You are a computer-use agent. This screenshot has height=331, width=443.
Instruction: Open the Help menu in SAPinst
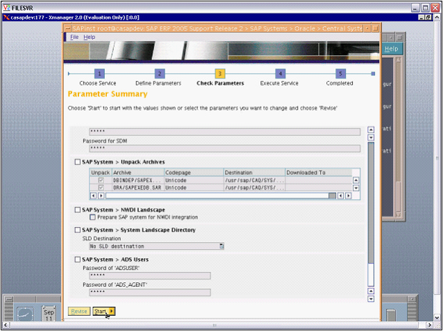tap(90, 37)
